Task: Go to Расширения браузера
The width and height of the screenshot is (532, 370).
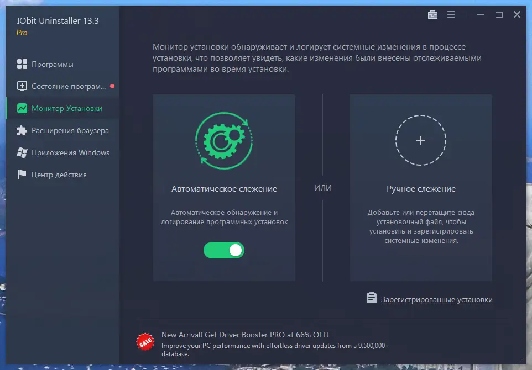Action: pyautogui.click(x=63, y=130)
